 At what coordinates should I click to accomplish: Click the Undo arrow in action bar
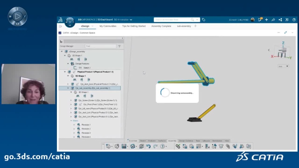(148, 146)
